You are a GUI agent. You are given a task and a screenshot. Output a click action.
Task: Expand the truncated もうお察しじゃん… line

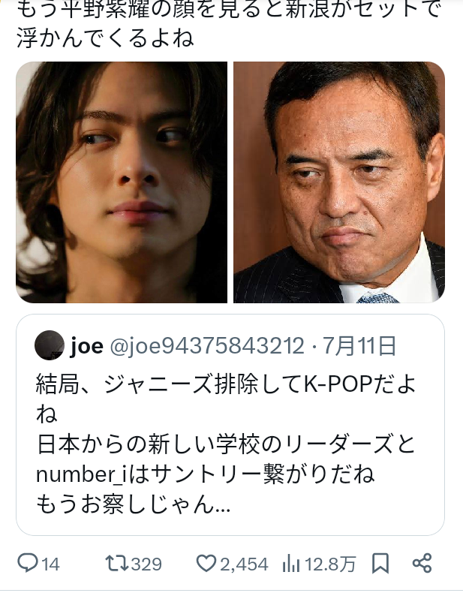tap(133, 504)
